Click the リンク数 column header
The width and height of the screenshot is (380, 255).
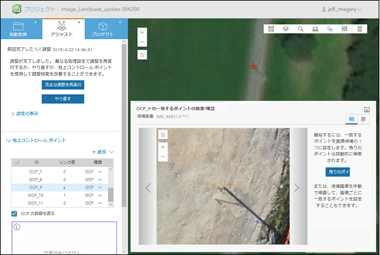coord(67,163)
